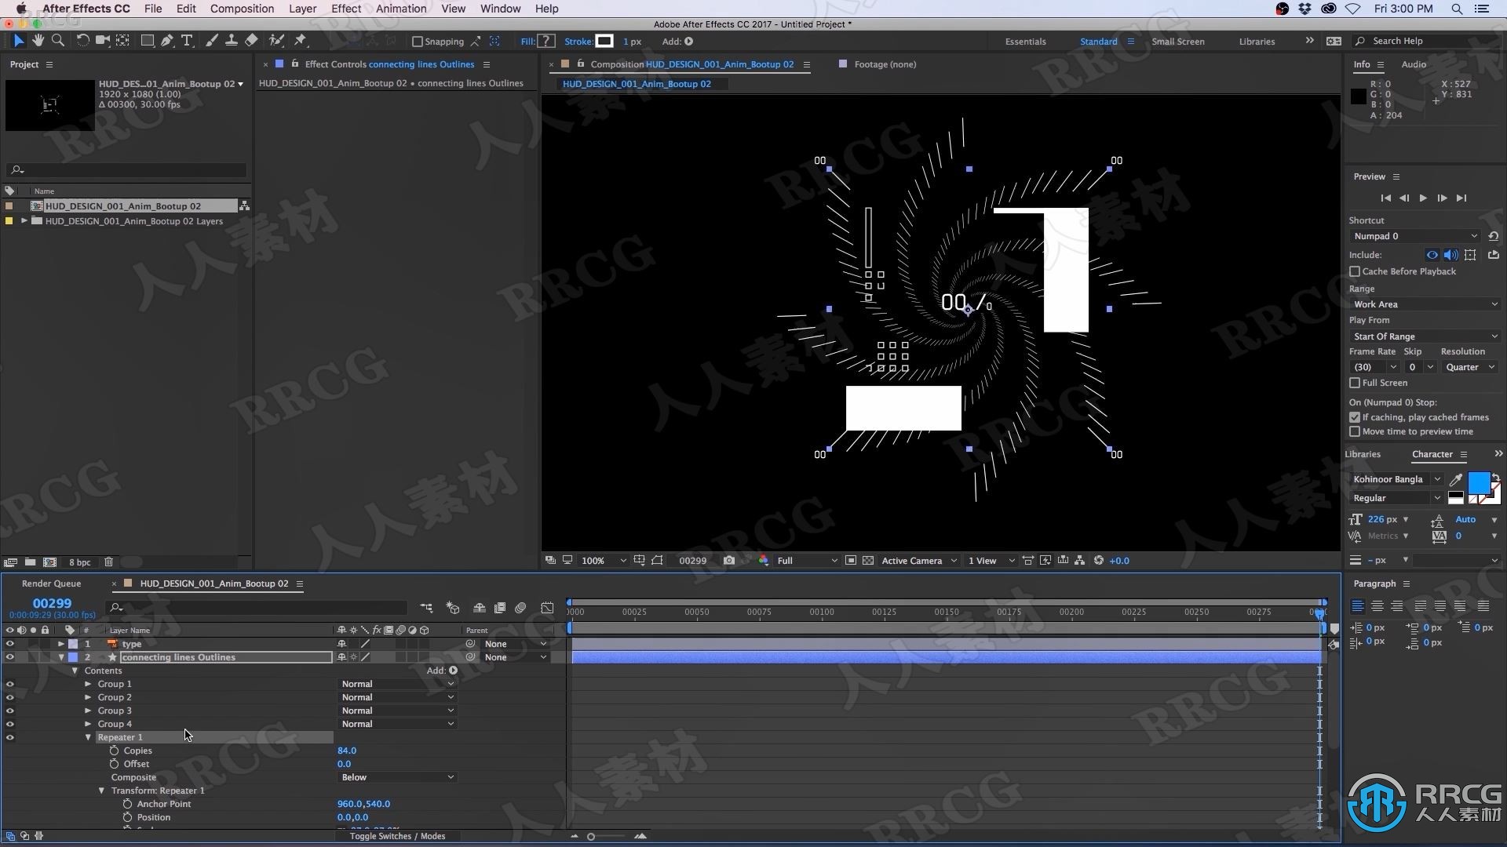This screenshot has height=847, width=1507.
Task: Enable Cache Before Playback checkbox
Action: [x=1355, y=271]
